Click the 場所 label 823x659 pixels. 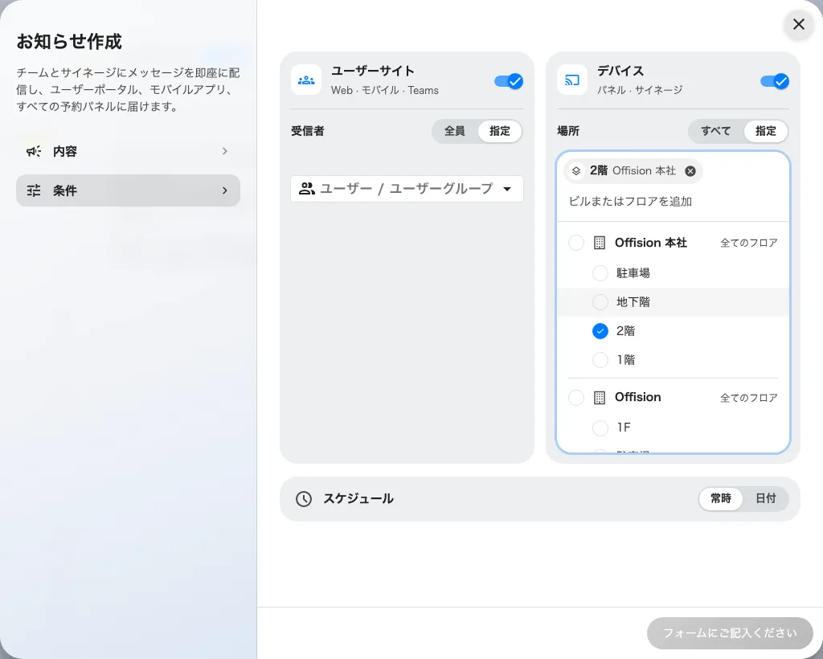click(x=568, y=131)
